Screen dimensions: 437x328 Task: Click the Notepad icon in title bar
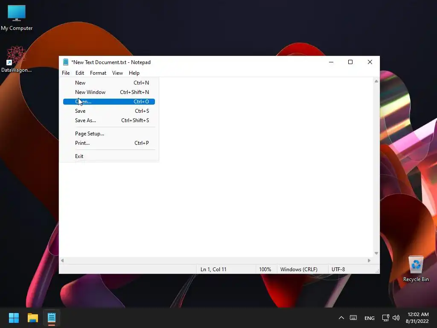click(x=66, y=62)
